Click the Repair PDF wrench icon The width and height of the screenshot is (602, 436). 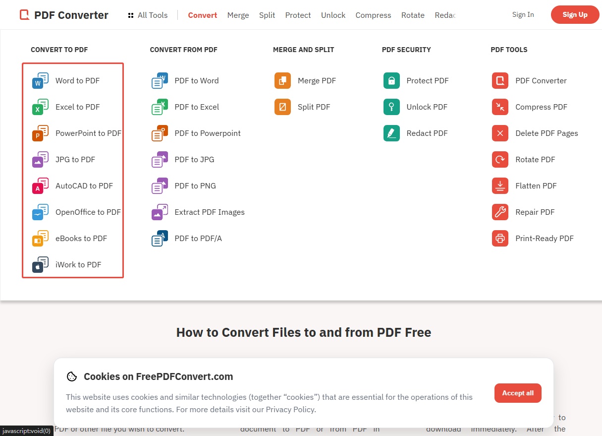click(x=500, y=212)
